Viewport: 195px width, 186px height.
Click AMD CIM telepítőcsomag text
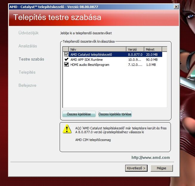click(93, 140)
